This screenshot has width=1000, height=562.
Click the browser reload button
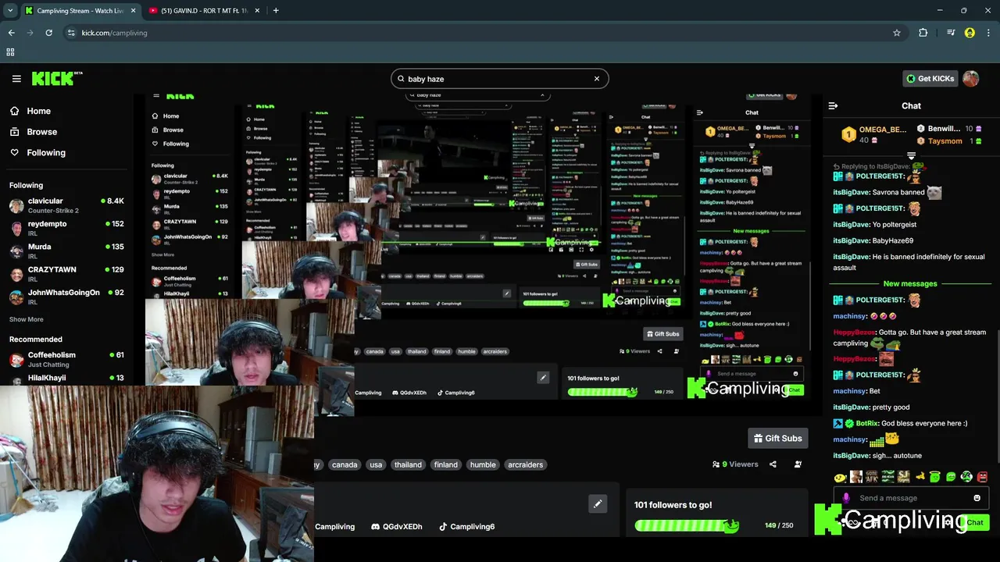pyautogui.click(x=48, y=33)
